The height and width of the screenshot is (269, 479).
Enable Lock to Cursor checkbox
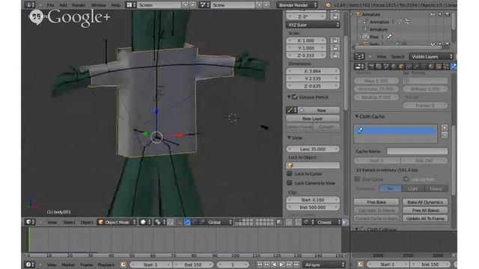point(290,173)
